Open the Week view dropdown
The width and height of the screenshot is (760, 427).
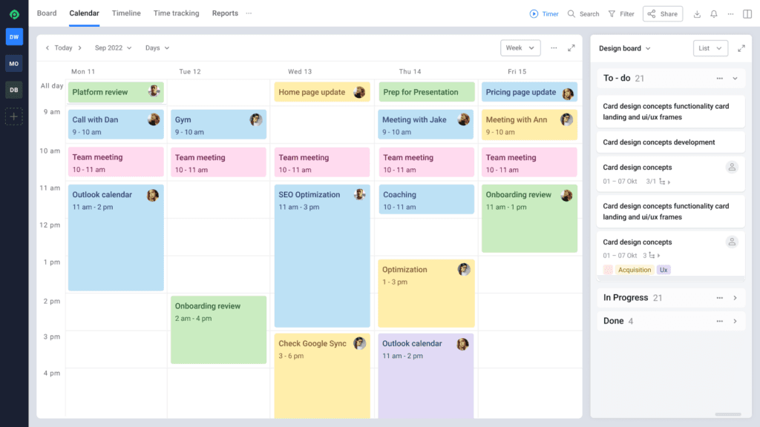[x=520, y=47]
